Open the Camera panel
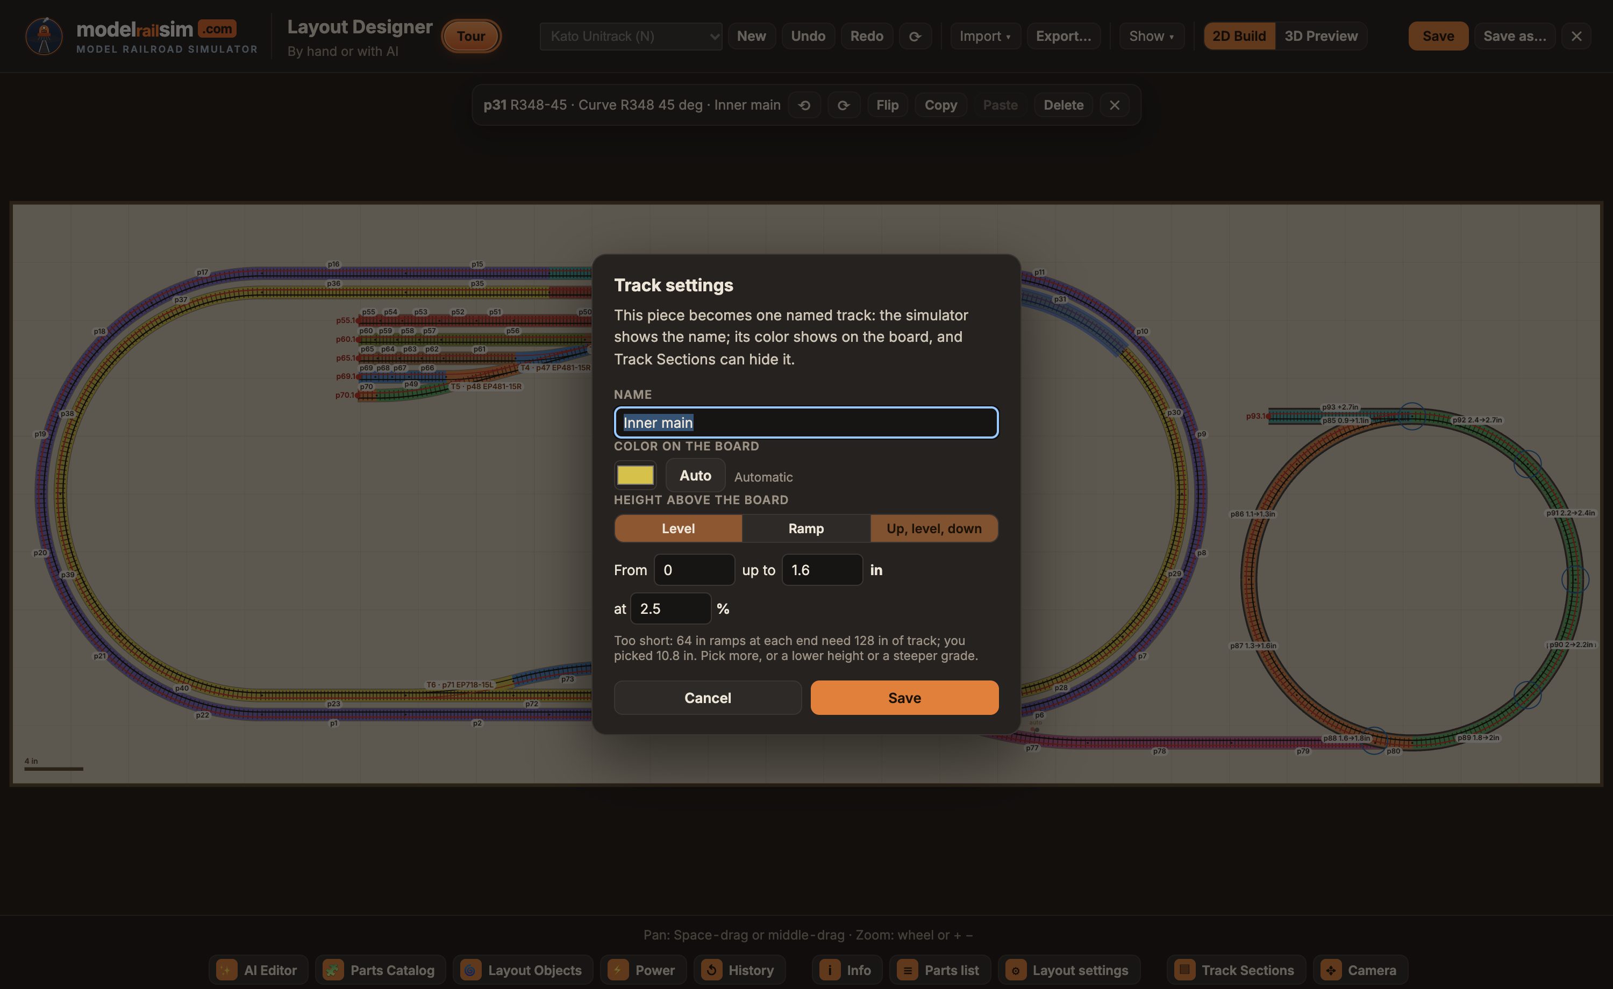1613x989 pixels. (1360, 970)
